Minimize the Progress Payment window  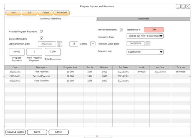tap(178, 6)
